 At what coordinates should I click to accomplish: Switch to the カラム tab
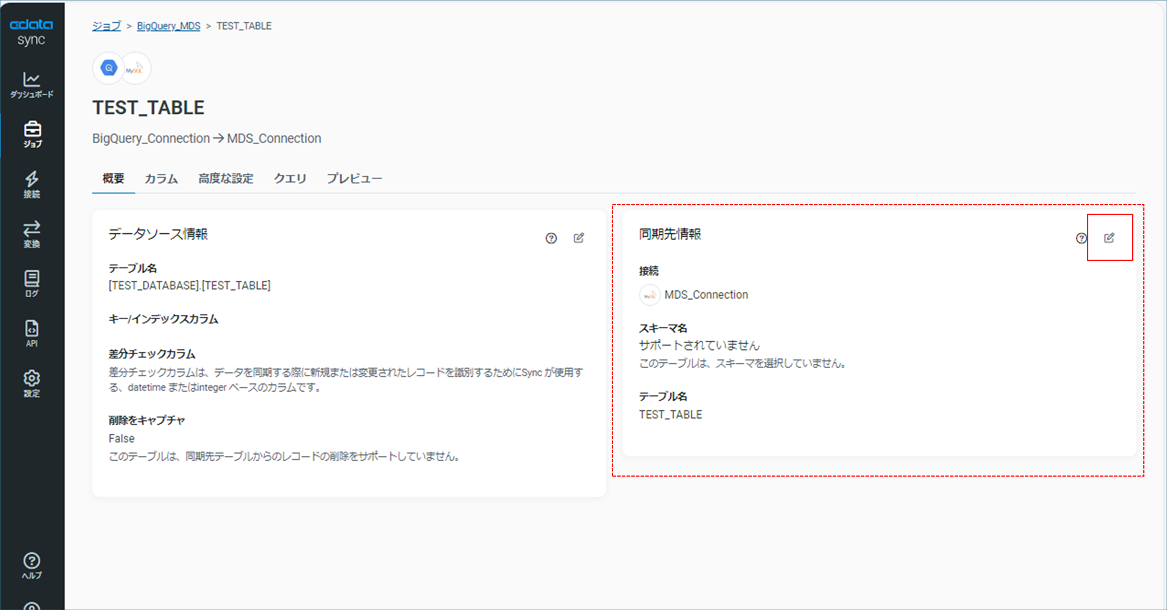click(x=161, y=179)
